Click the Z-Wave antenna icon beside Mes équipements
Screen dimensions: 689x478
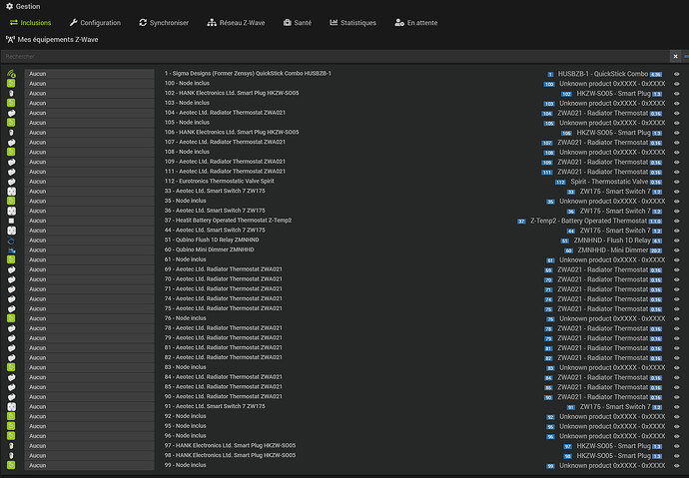(10, 39)
